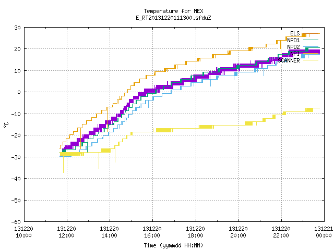The width and height of the screenshot is (334, 250).
Task: Click the °C y-axis unit label
Action: 6,125
